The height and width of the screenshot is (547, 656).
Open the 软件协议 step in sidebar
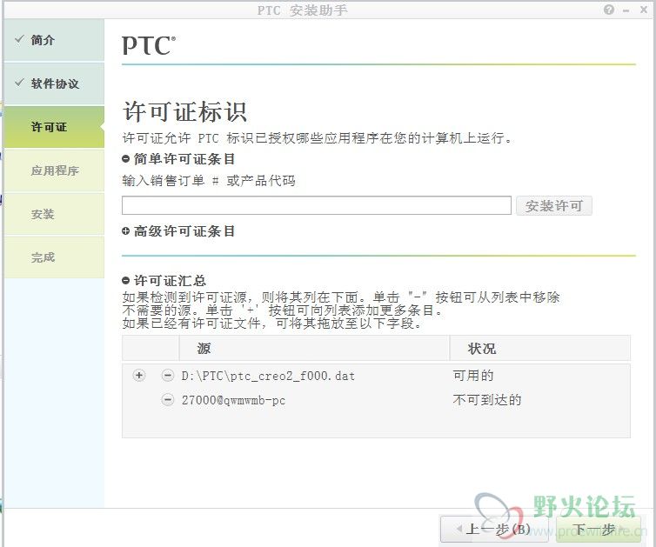coord(54,83)
